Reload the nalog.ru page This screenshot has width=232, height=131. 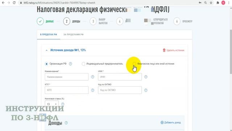(14, 3)
